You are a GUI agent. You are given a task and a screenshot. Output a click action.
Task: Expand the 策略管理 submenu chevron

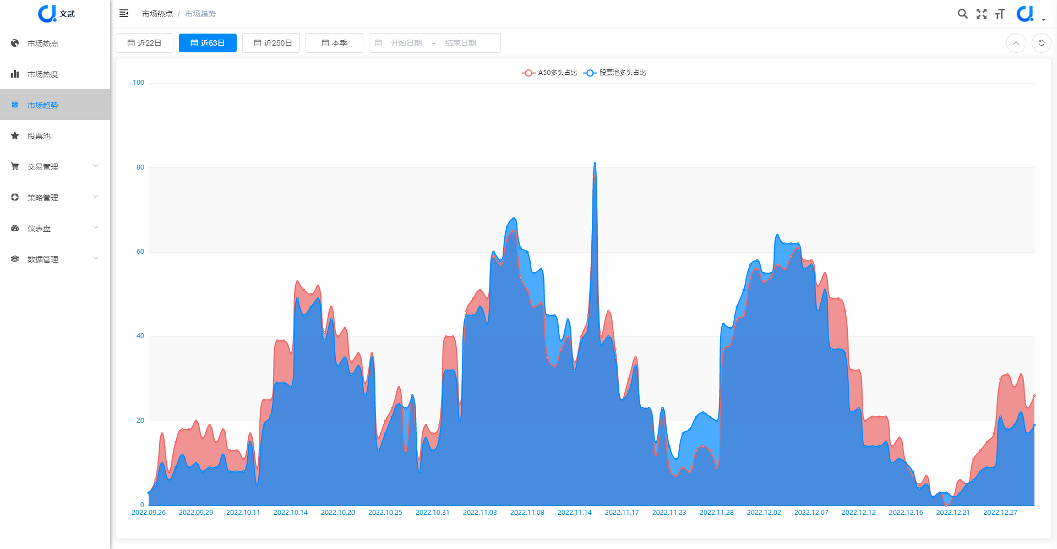(x=96, y=197)
